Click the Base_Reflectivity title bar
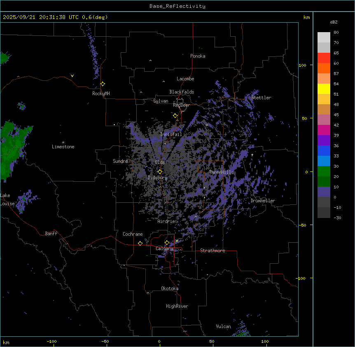Viewport: 355px width, 347px height. pyautogui.click(x=177, y=6)
